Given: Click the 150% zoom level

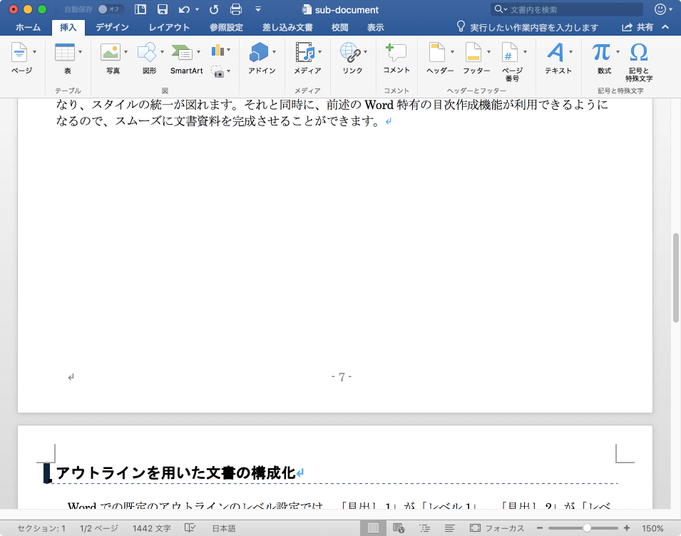Looking at the screenshot, I should pyautogui.click(x=652, y=528).
